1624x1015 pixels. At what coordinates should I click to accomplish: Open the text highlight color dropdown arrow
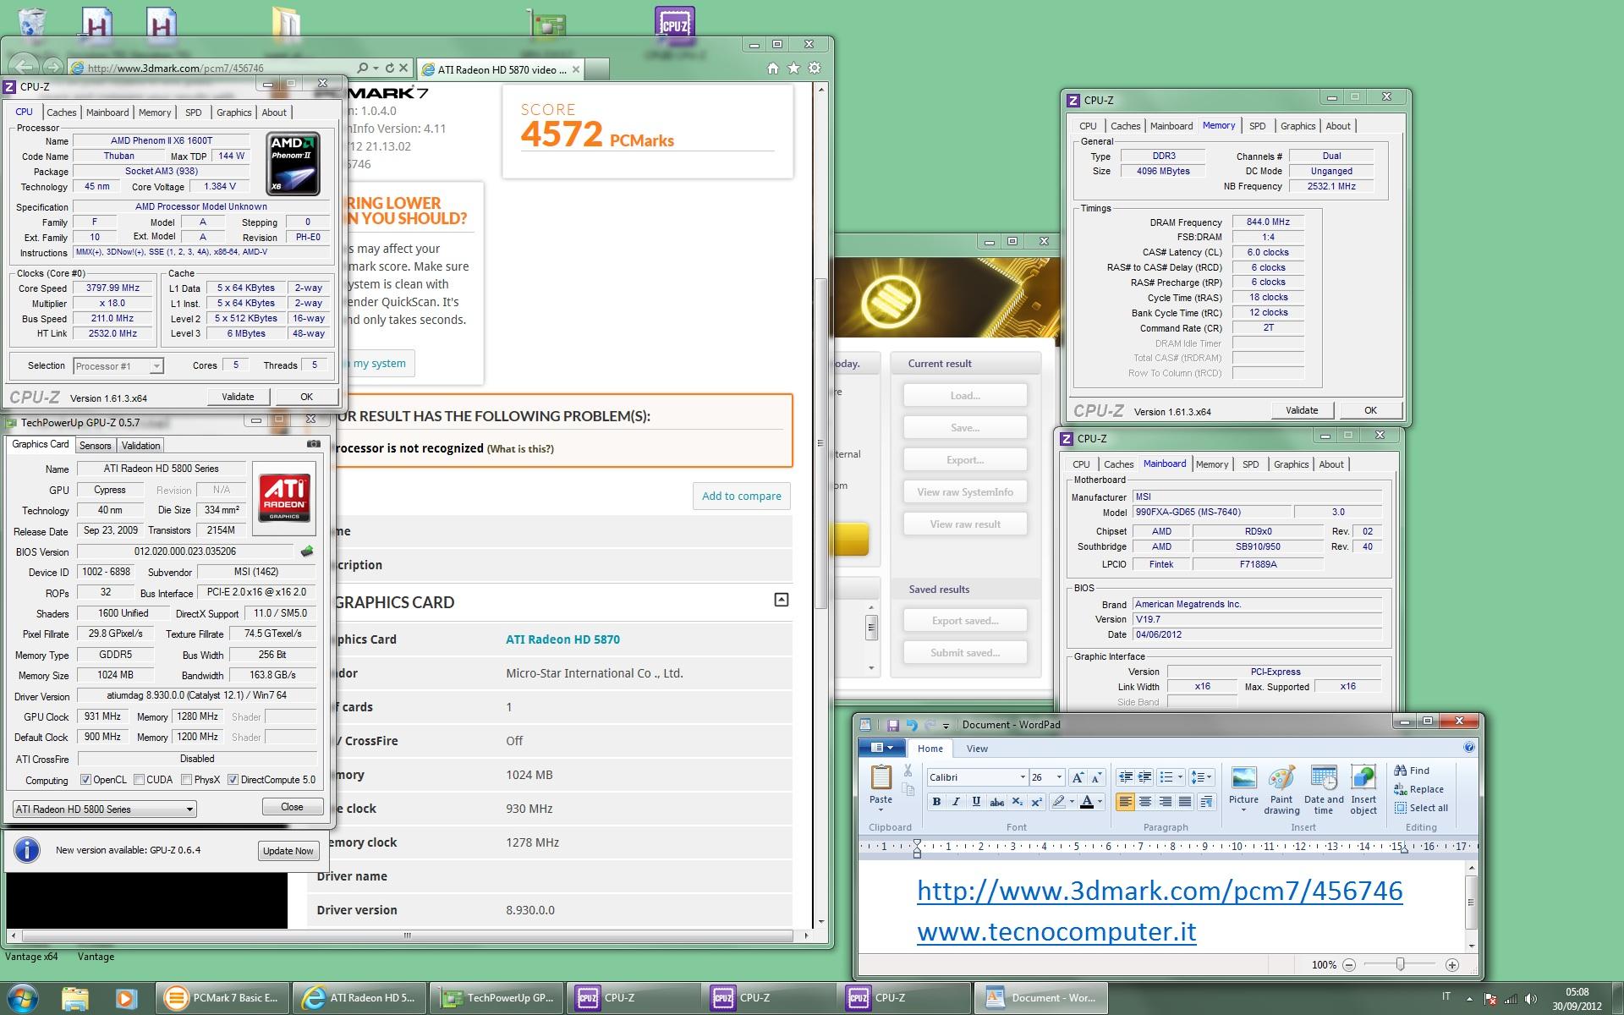[1071, 802]
